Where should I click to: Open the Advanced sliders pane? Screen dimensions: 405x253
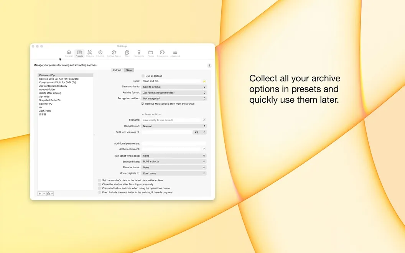point(175,53)
